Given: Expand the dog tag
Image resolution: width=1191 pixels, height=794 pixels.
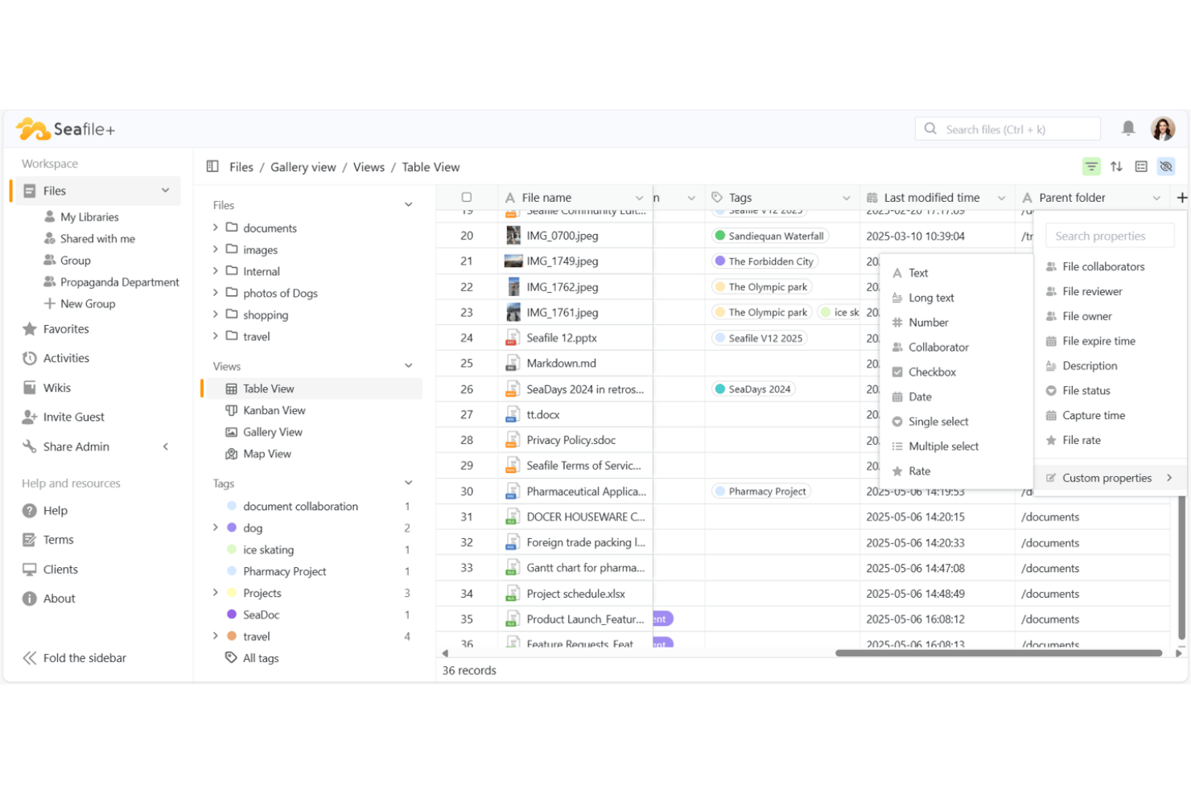Looking at the screenshot, I should click(216, 528).
